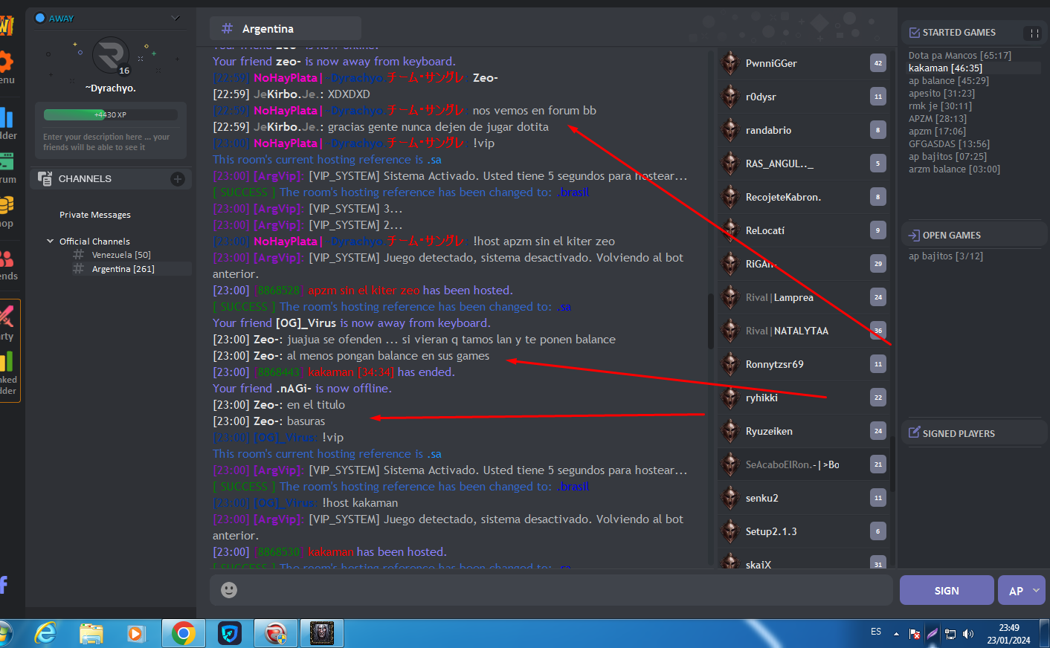Click the CHANNELS panel icon
The width and height of the screenshot is (1050, 648).
point(45,178)
